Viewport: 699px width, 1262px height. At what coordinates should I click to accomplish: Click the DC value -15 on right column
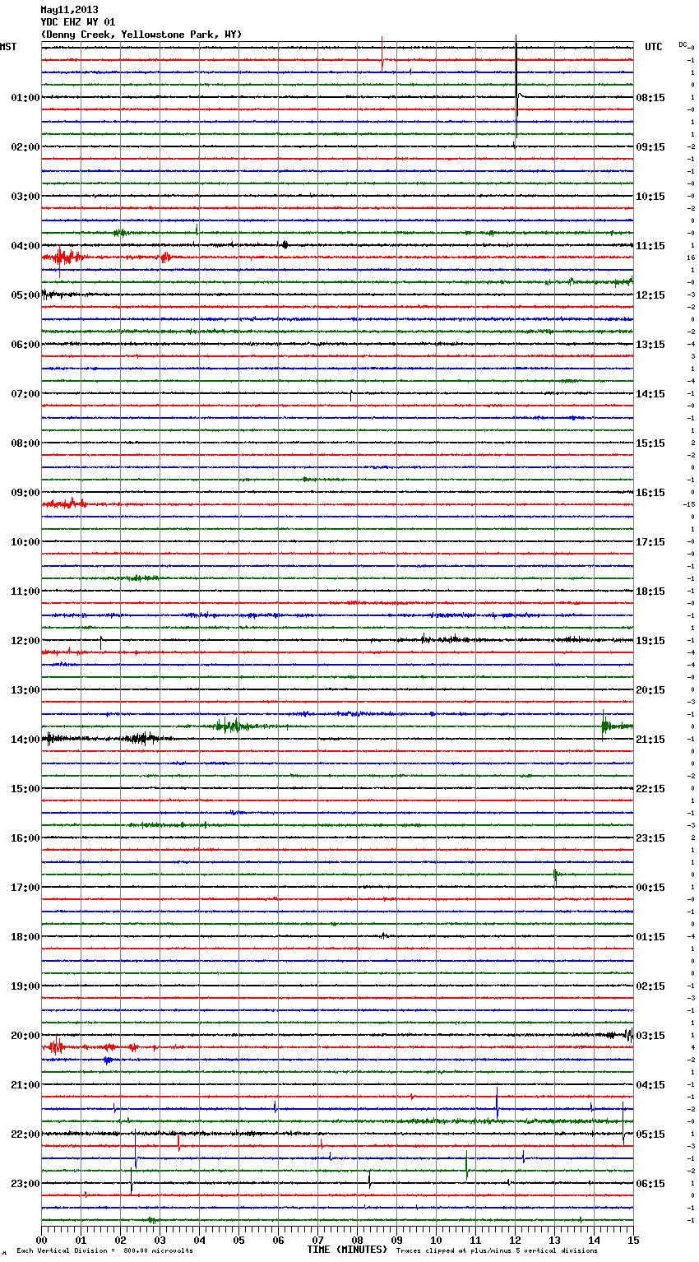point(689,504)
